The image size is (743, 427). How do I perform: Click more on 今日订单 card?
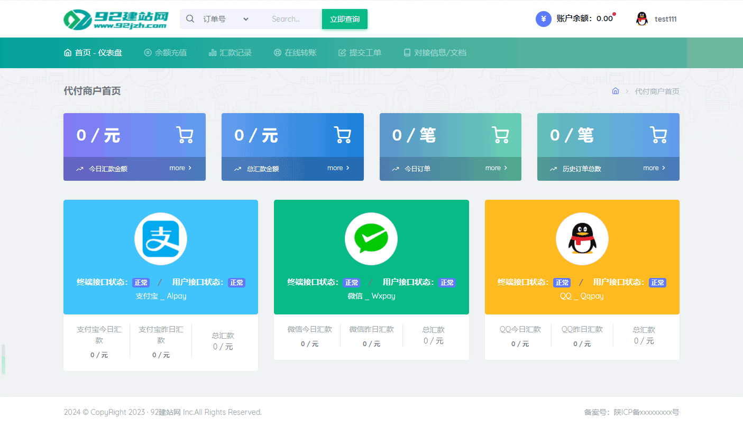[496, 168]
